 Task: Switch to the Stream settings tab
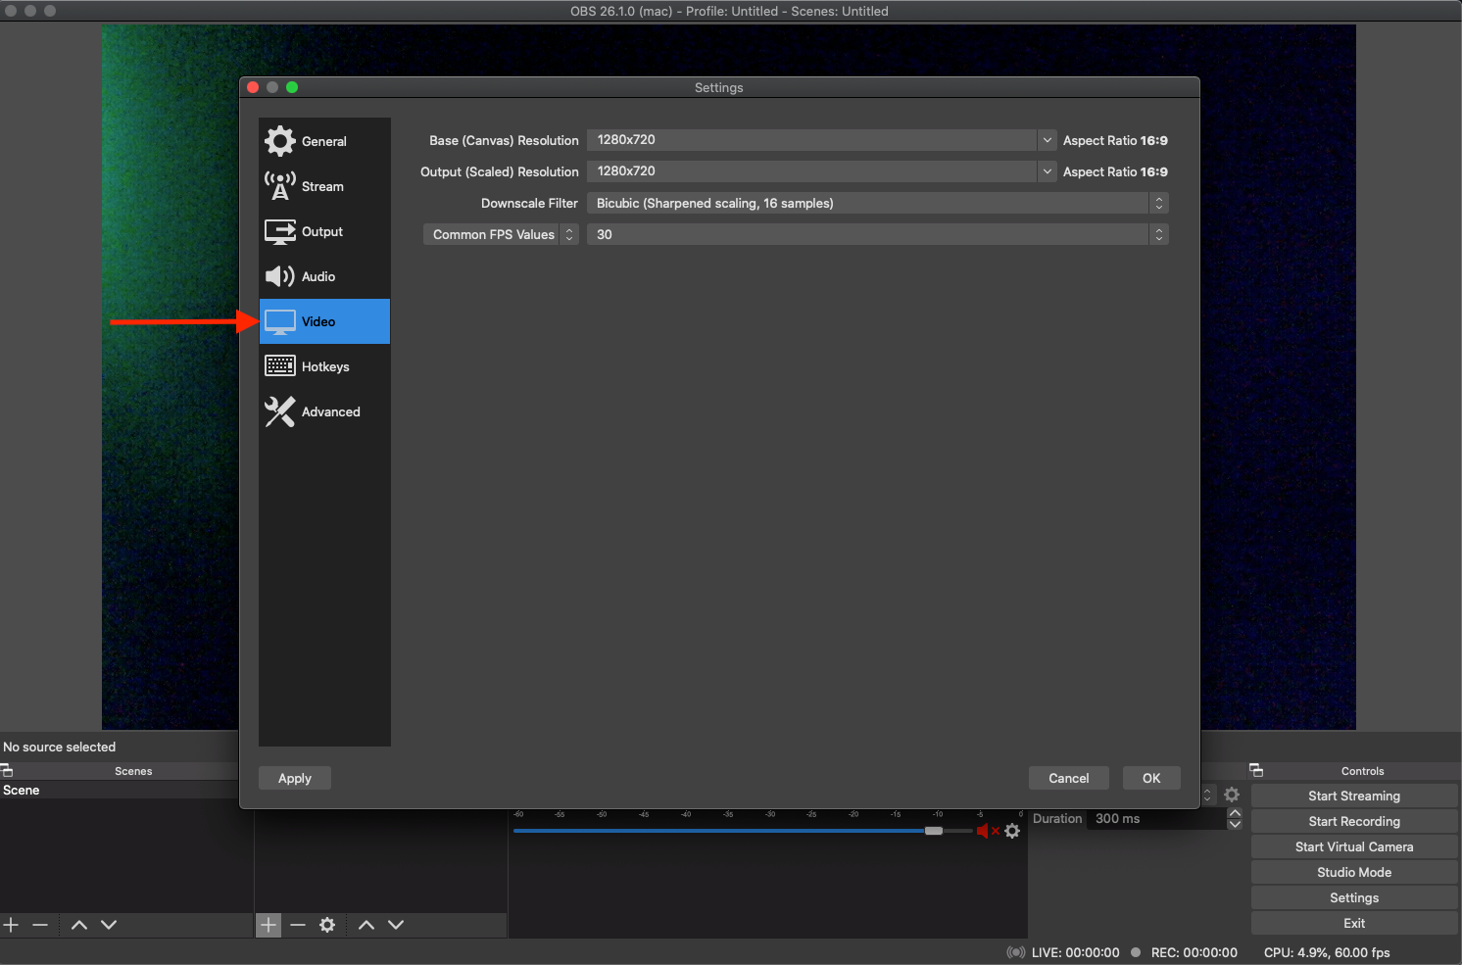tap(322, 186)
